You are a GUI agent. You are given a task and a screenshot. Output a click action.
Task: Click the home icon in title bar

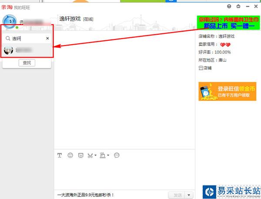tap(238, 7)
